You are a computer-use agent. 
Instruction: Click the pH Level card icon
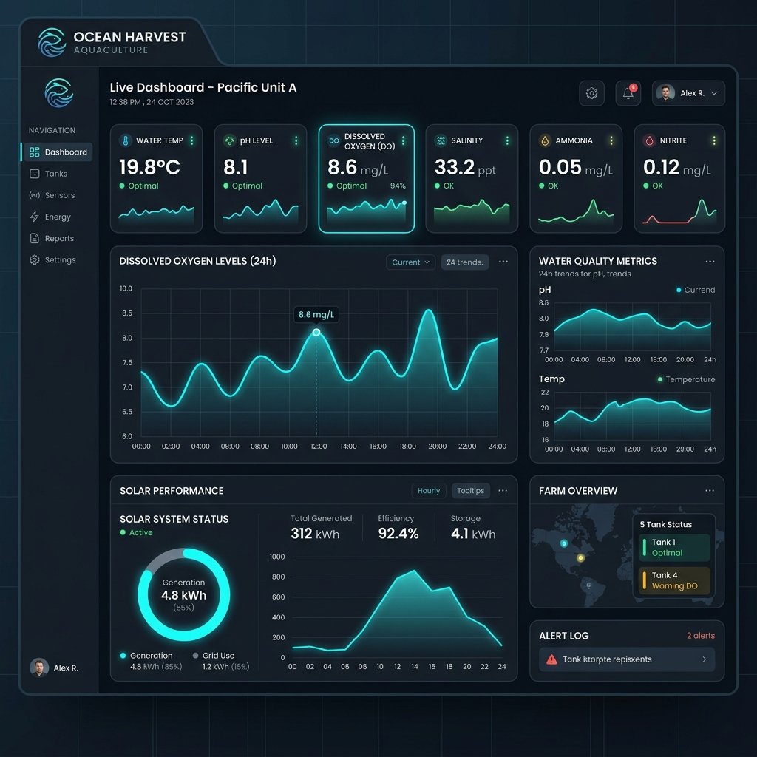click(x=229, y=140)
